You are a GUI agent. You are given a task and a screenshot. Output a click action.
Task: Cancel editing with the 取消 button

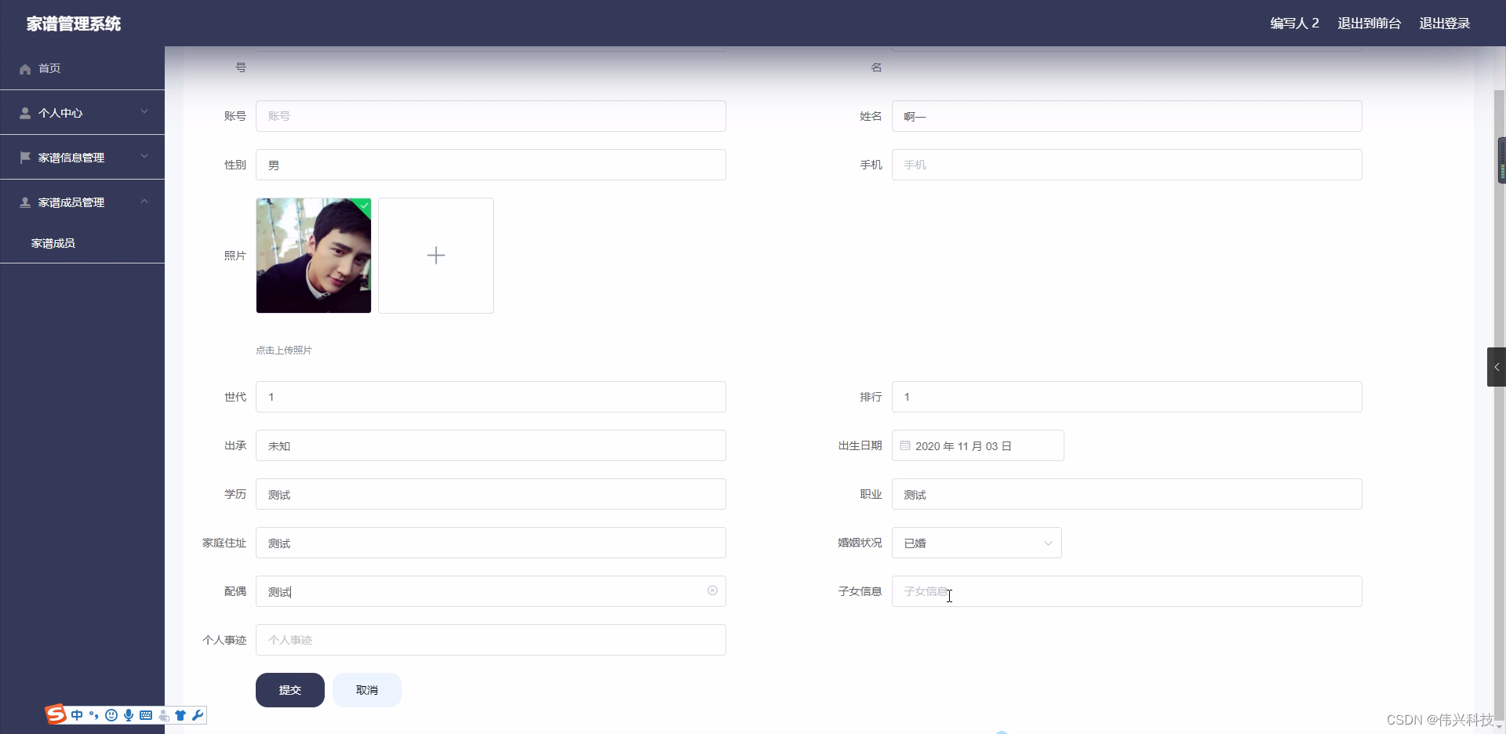[366, 690]
